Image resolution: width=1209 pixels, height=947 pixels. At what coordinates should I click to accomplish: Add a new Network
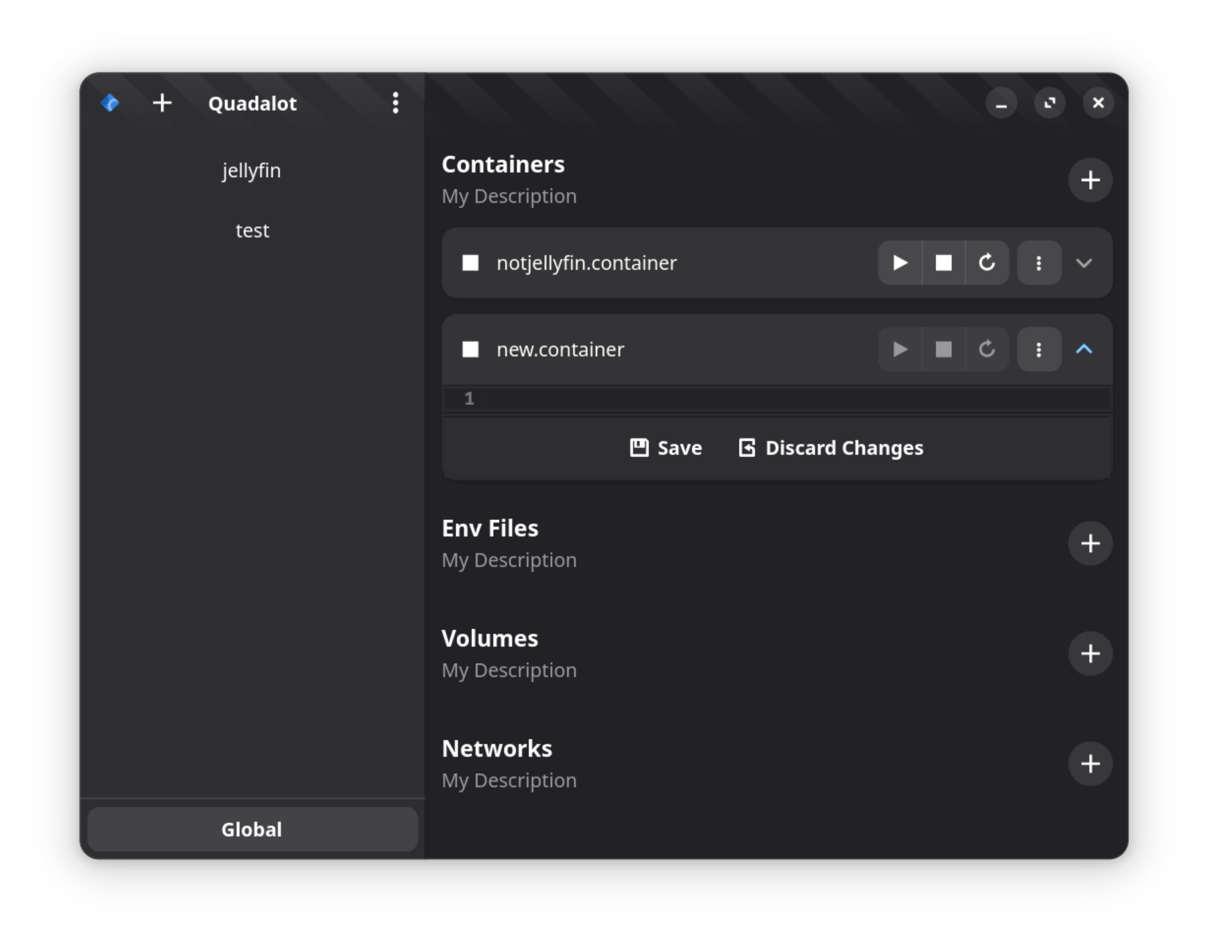pos(1090,763)
